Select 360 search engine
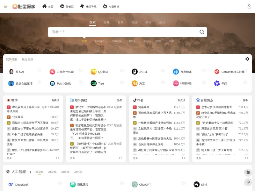 [145, 41]
